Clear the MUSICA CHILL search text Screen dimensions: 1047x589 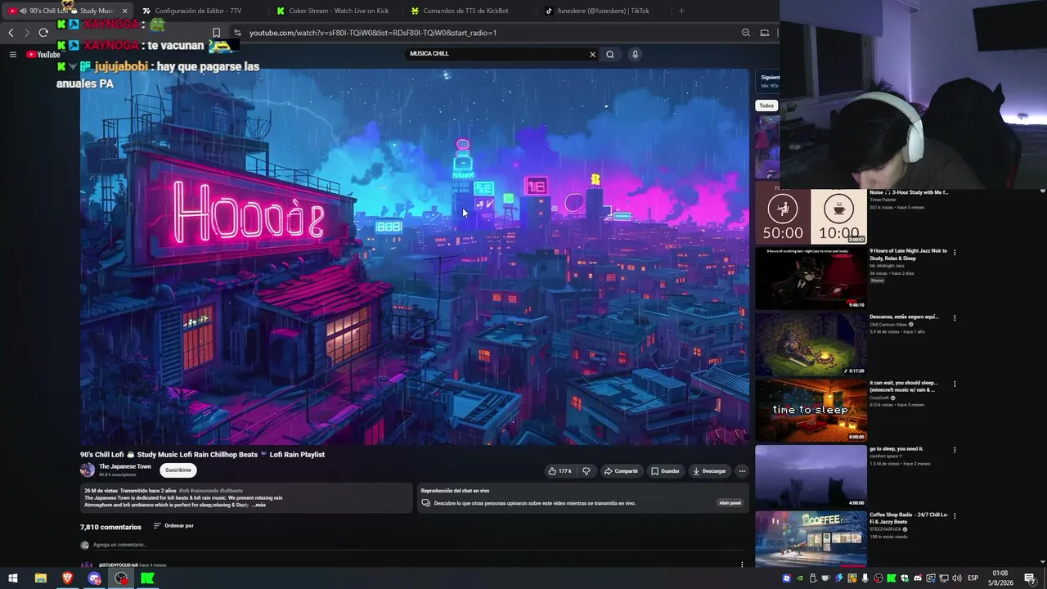tap(592, 54)
